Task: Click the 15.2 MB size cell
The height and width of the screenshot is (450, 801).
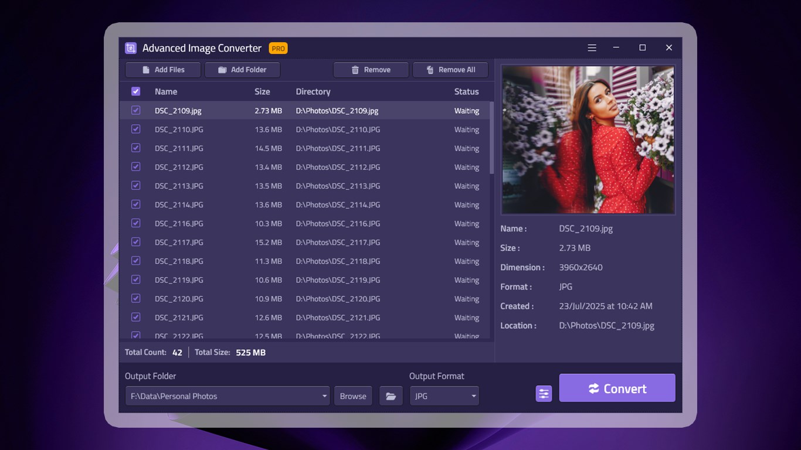Action: coord(268,242)
